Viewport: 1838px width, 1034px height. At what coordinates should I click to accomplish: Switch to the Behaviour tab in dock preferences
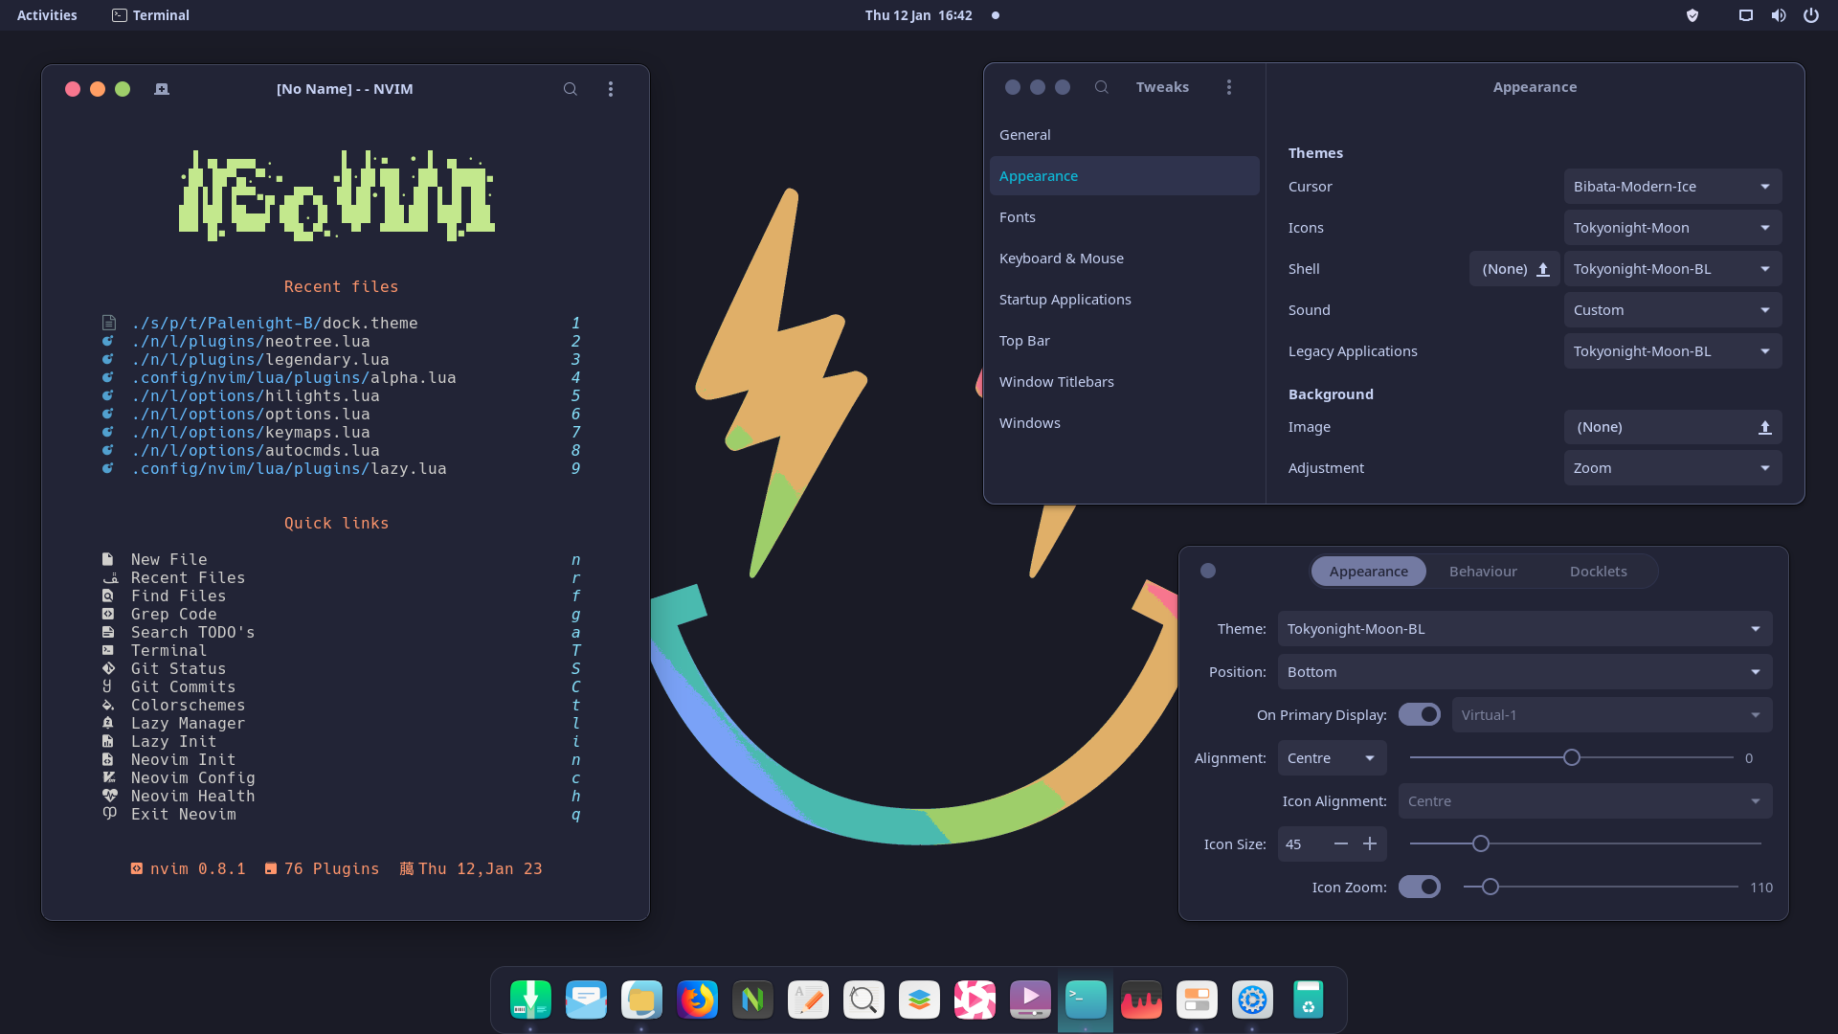(x=1483, y=572)
